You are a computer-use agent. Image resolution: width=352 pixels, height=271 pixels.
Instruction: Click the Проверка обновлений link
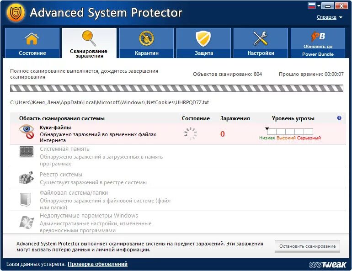97,264
